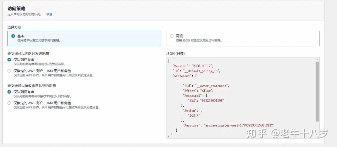Open the 信息 link beside access policy
The image size is (337, 147).
pyautogui.click(x=49, y=14)
